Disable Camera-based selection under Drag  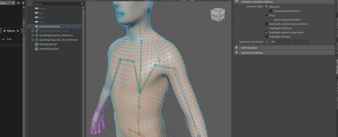271,19
